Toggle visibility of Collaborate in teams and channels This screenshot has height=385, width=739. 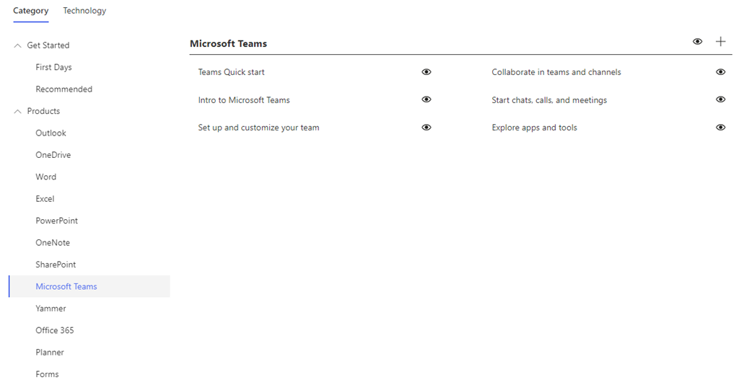720,72
